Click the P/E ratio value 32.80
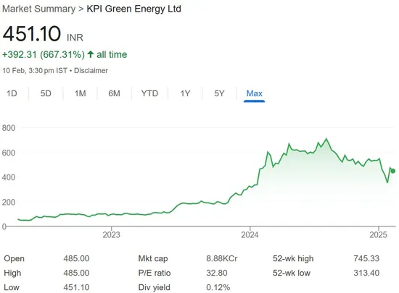The height and width of the screenshot is (293, 399). [217, 273]
